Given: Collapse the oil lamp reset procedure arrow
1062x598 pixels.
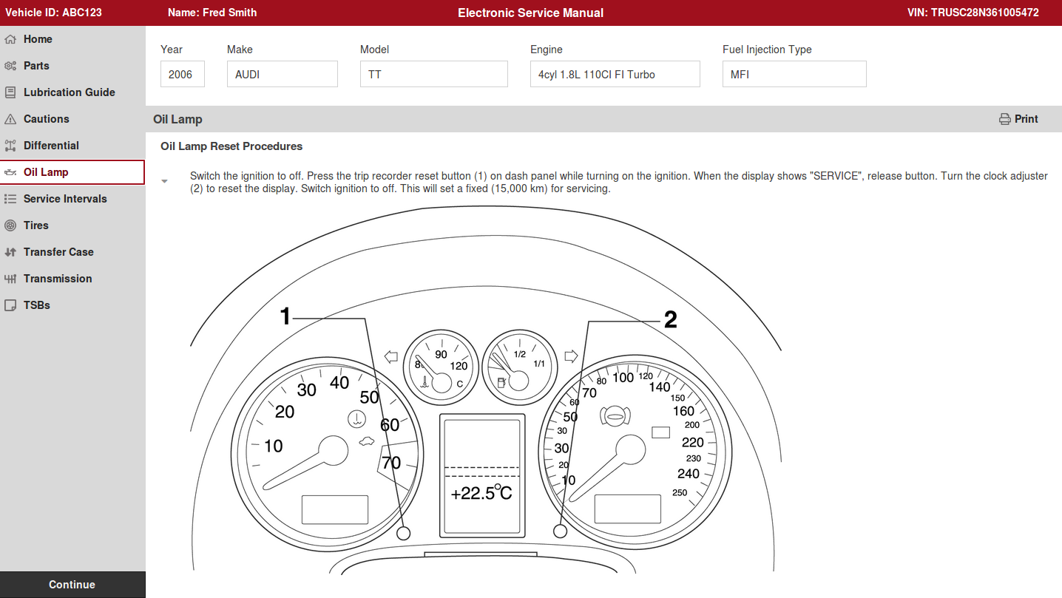Looking at the screenshot, I should coord(164,181).
